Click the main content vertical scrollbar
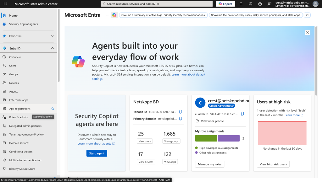Viewport: 322px width, 182px height. pos(316,61)
